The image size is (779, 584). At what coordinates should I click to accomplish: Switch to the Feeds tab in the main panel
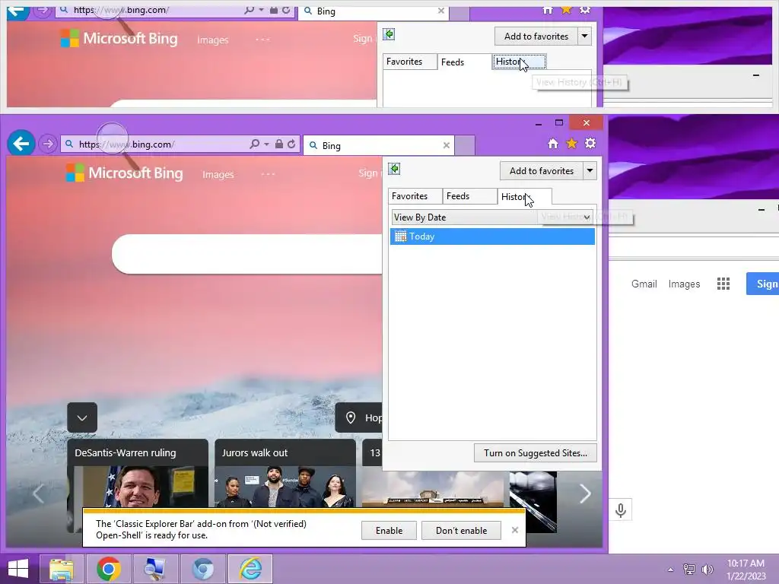[x=469, y=196]
